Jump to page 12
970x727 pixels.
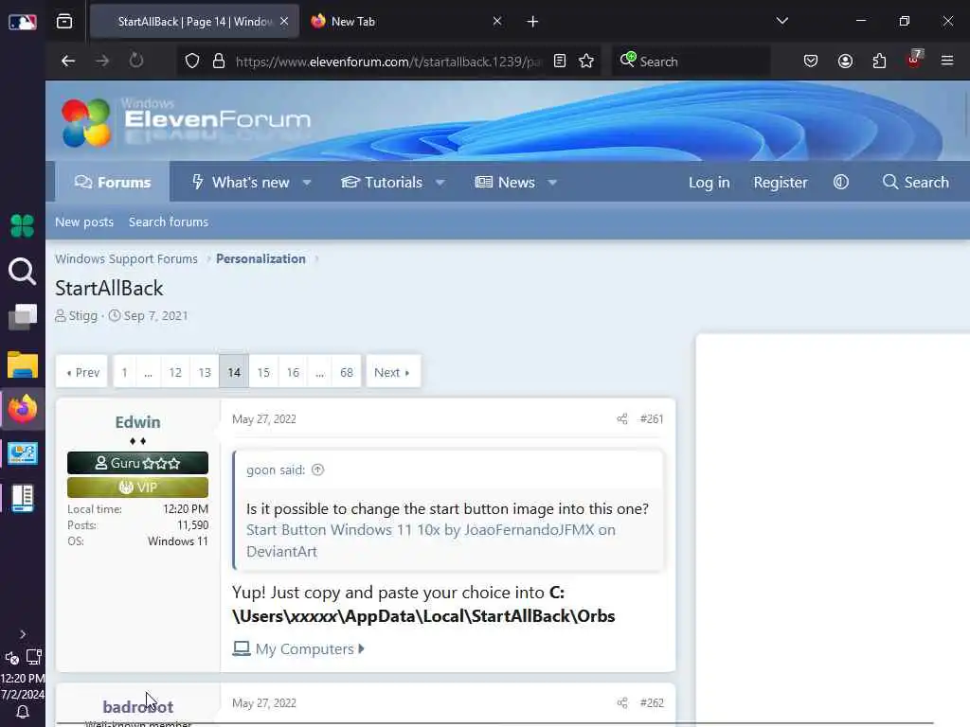pyautogui.click(x=175, y=372)
